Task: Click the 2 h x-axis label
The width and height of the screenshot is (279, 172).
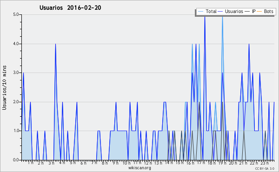Action: tap(41, 163)
